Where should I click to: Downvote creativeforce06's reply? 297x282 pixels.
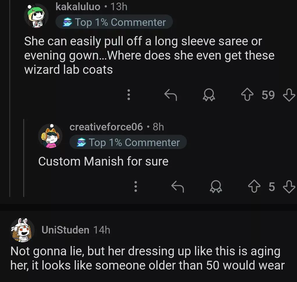pyautogui.click(x=289, y=187)
